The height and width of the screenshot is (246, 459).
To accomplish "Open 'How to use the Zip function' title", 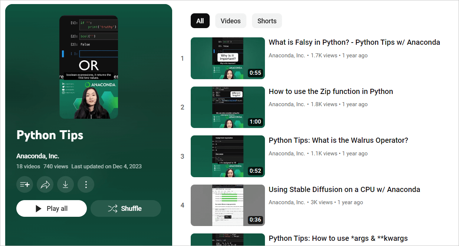I will coord(331,91).
